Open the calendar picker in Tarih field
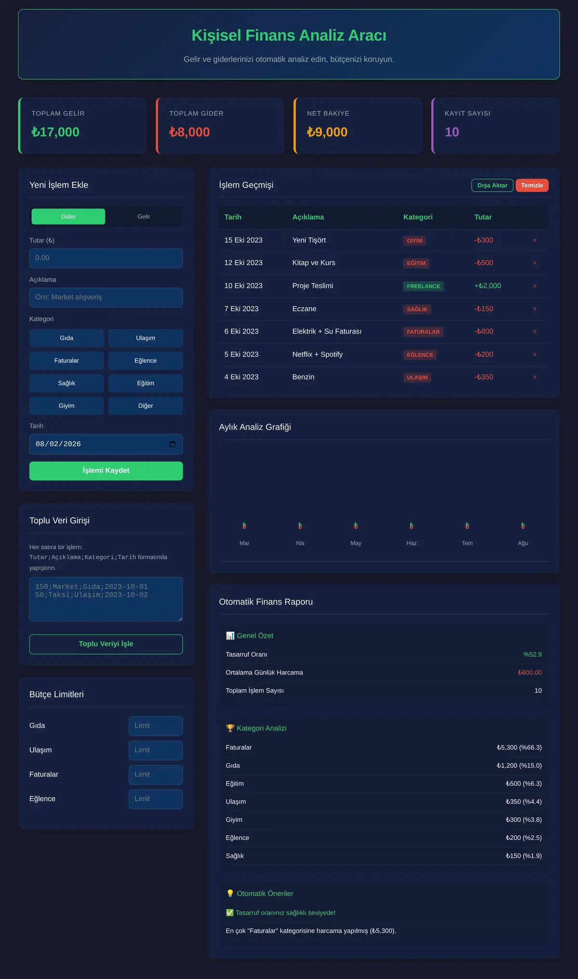 pos(172,444)
